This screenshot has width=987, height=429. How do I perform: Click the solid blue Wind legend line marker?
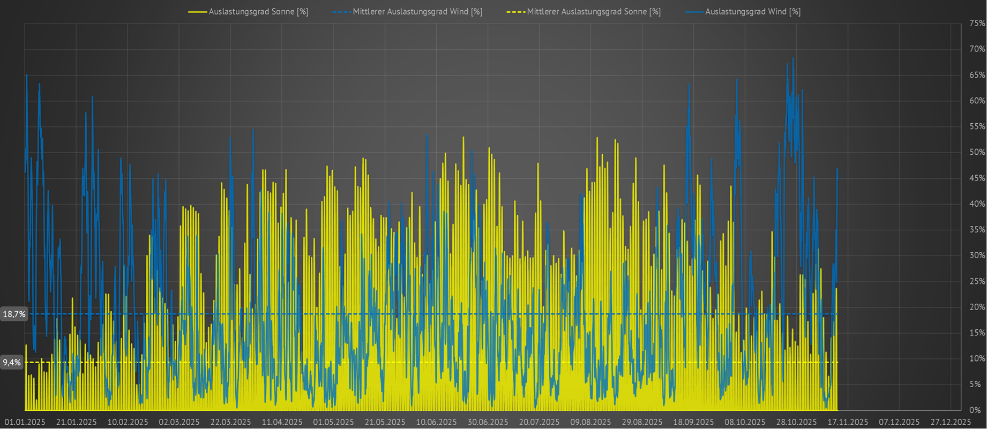click(694, 12)
